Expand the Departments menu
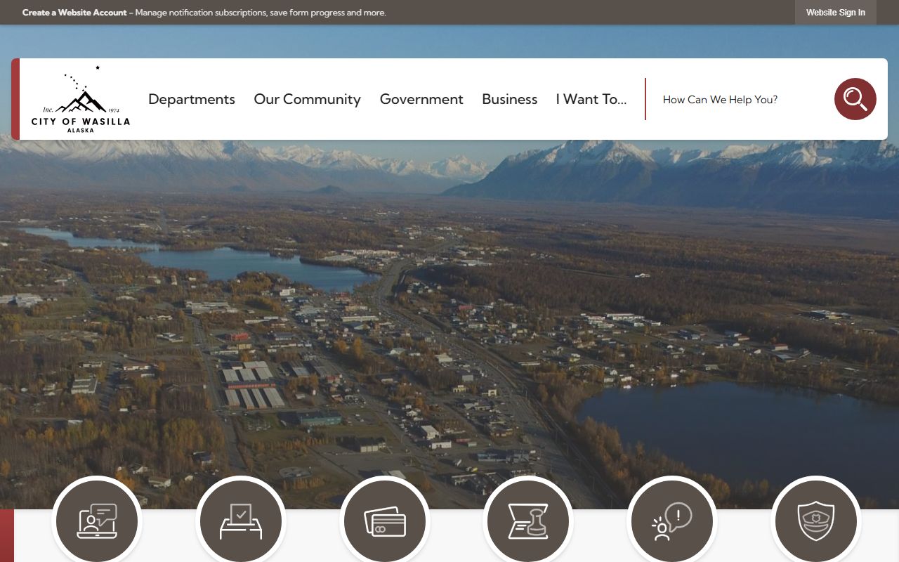Image resolution: width=899 pixels, height=562 pixels. pos(192,100)
